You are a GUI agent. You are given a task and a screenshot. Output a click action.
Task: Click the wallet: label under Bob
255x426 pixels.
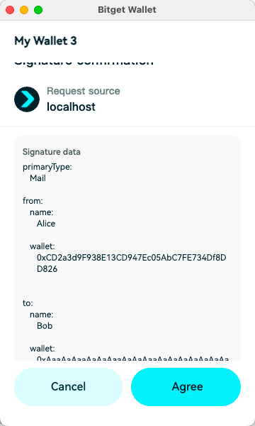click(42, 349)
